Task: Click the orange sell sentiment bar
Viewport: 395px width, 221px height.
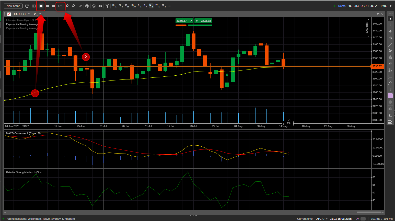Action: [181, 25]
